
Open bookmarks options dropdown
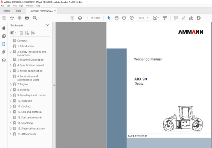click(13, 33)
